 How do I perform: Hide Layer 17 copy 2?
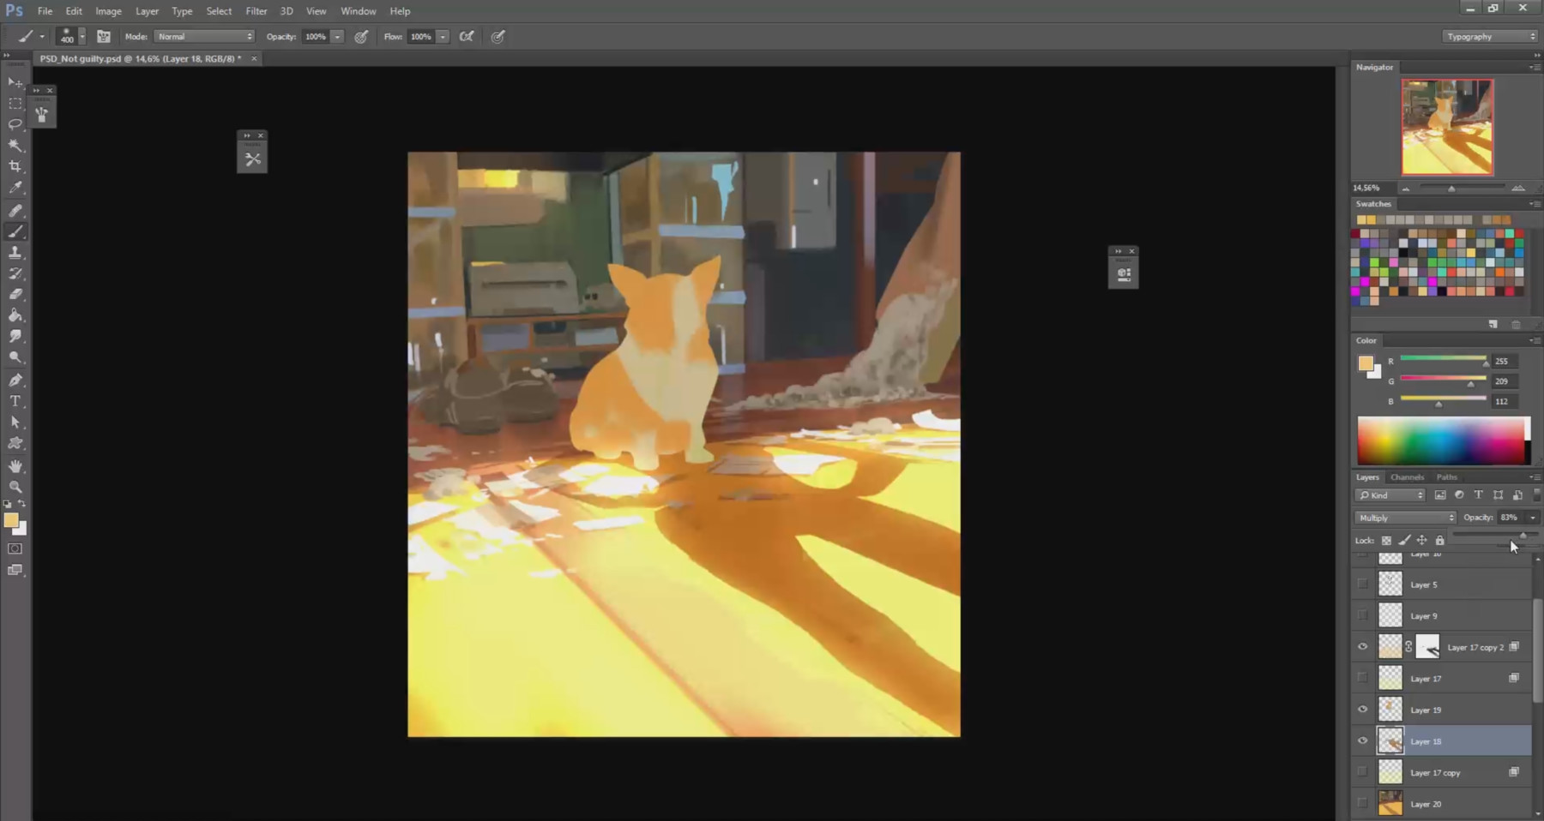click(x=1362, y=647)
